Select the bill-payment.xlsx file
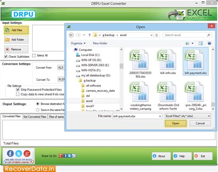Image resolution: width=218 pixels, height=172 pixels. point(195,61)
